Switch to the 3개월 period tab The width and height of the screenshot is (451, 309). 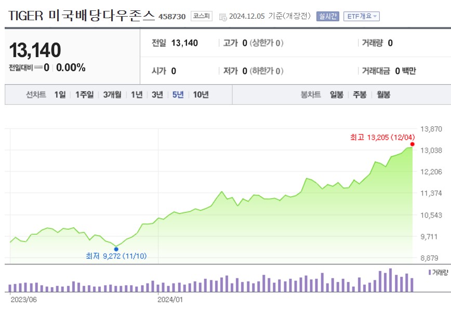[x=112, y=94]
